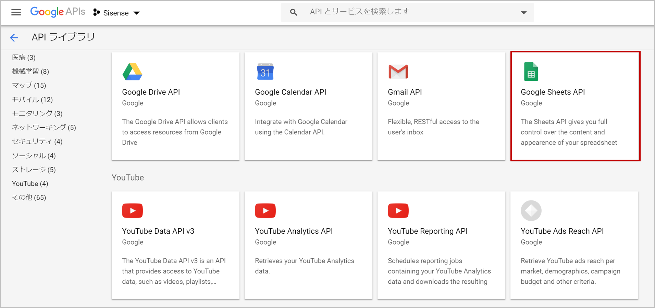Image resolution: width=655 pixels, height=308 pixels.
Task: Filter by 医療 (3) category
Action: point(24,58)
